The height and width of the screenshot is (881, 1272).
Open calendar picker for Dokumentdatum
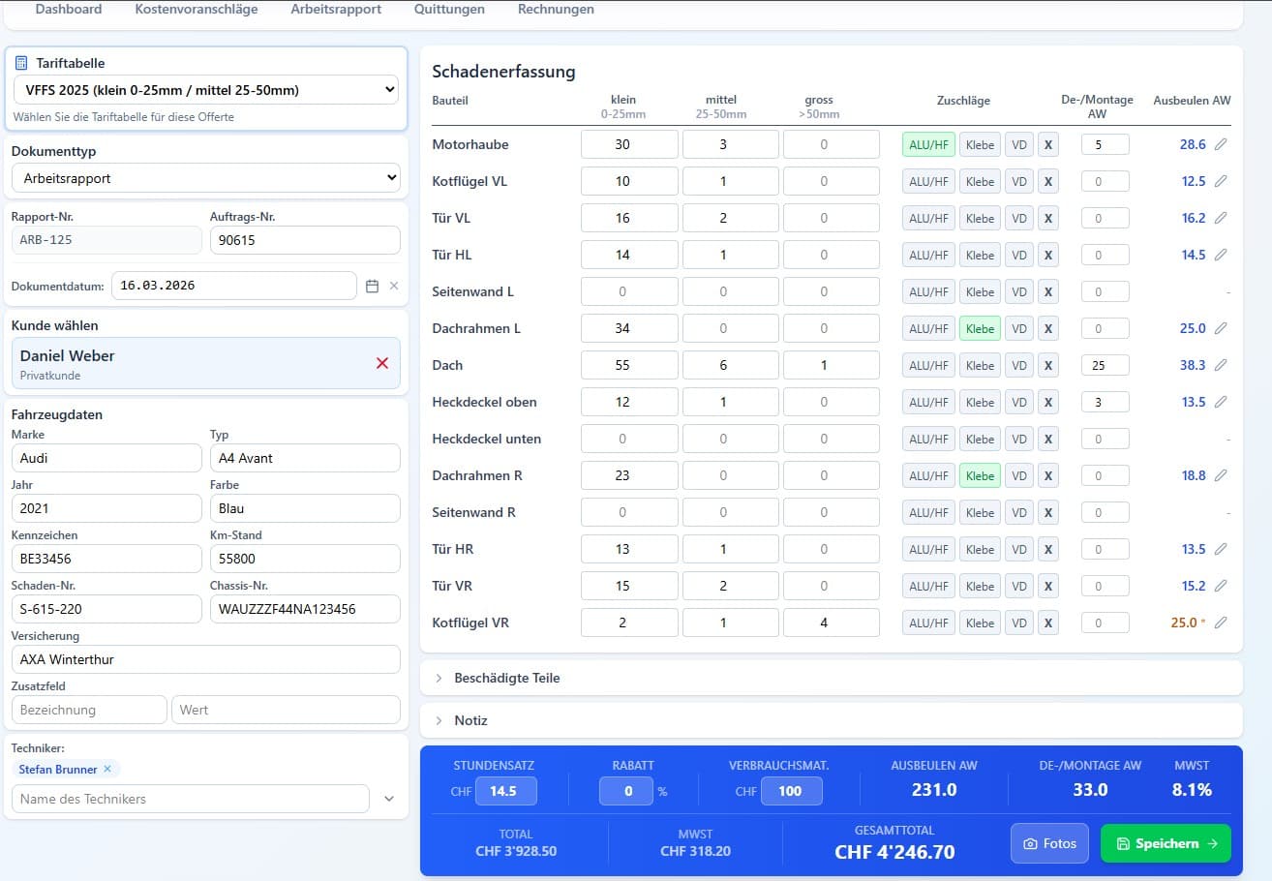tap(372, 286)
